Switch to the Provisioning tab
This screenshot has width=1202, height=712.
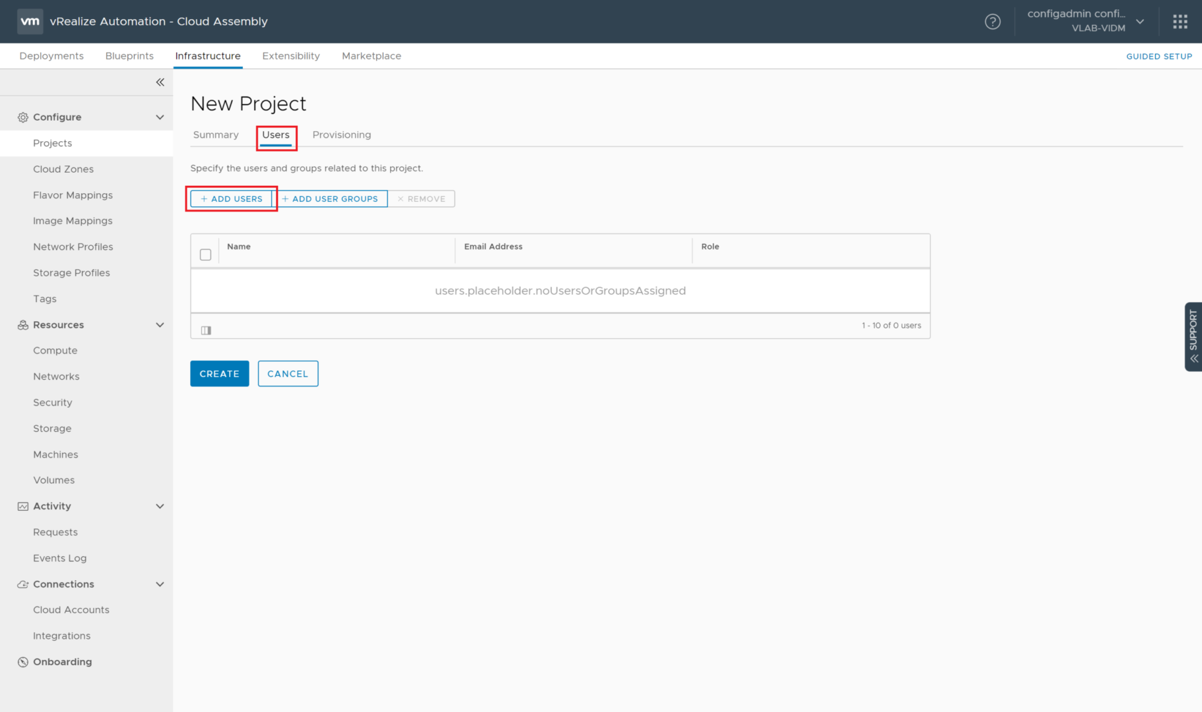click(341, 135)
